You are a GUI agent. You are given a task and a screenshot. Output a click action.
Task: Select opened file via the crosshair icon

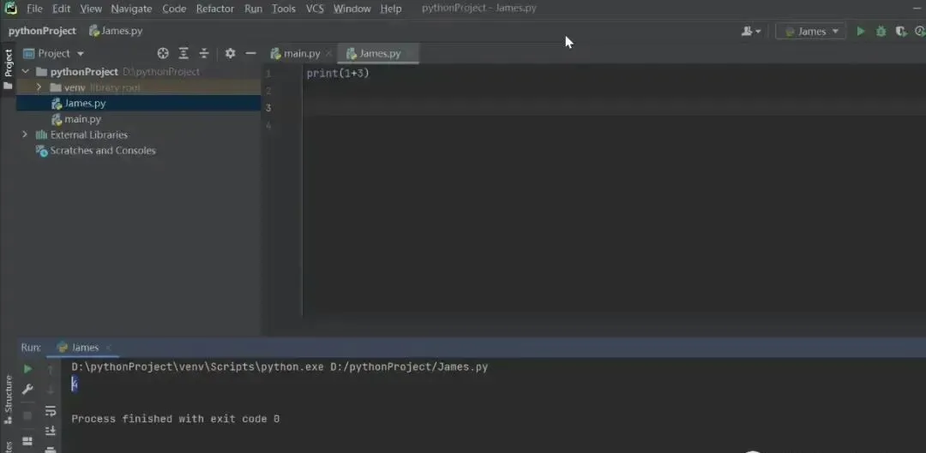point(163,53)
